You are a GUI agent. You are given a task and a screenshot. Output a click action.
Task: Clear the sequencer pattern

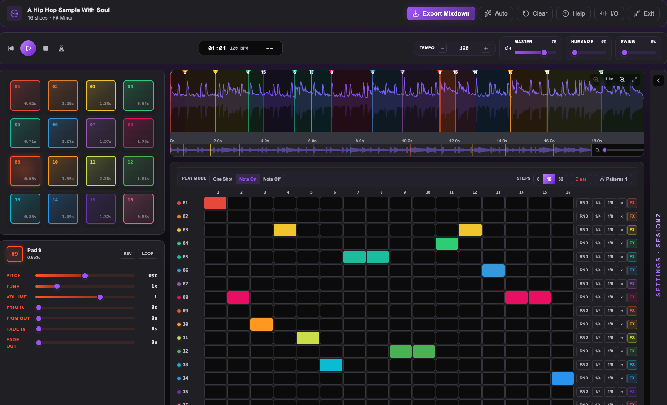581,179
